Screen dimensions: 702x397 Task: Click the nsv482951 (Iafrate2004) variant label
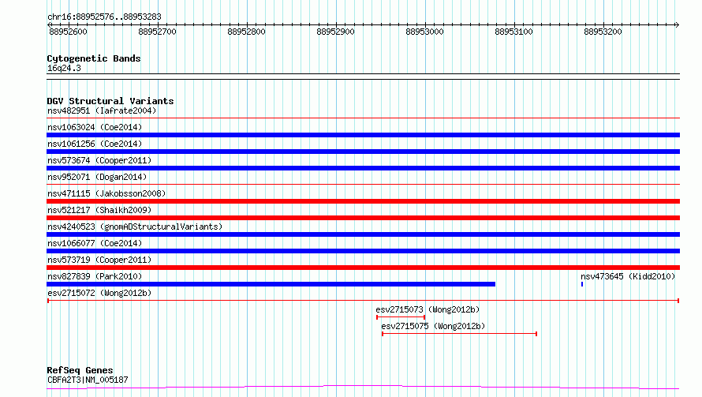[x=102, y=110]
